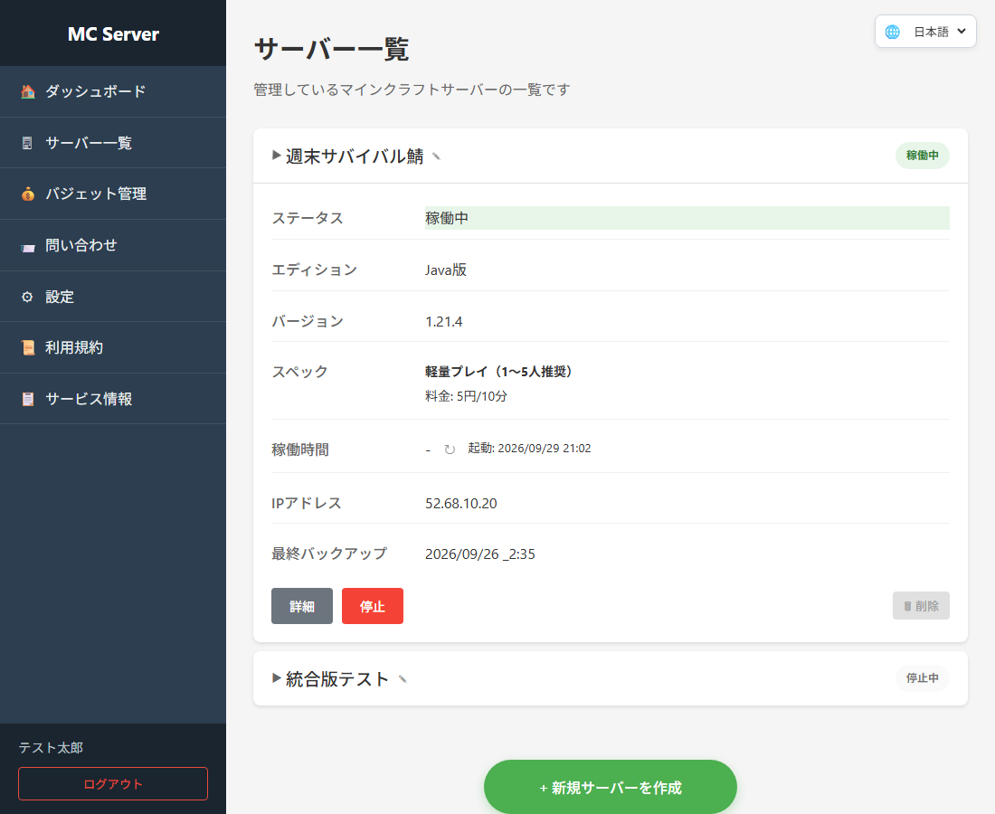The width and height of the screenshot is (995, 814).
Task: Click the 週末サバイバル鯖 server title
Action: 354,156
